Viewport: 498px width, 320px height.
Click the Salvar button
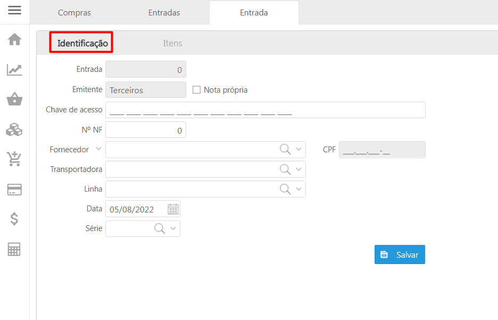coord(400,255)
